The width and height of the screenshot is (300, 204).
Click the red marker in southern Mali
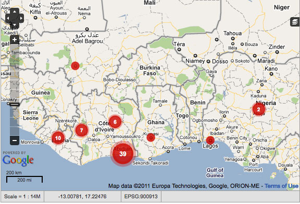(75, 66)
